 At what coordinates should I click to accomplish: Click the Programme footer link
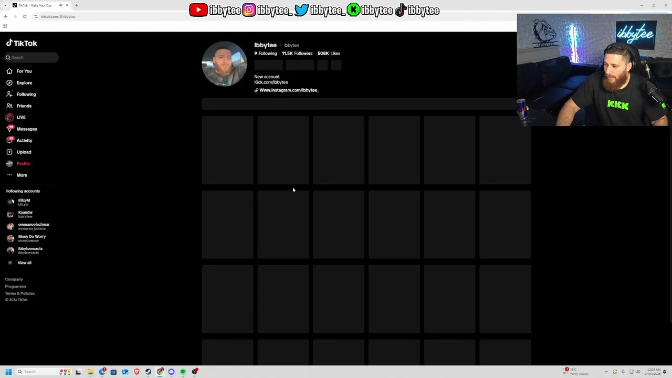tap(16, 287)
